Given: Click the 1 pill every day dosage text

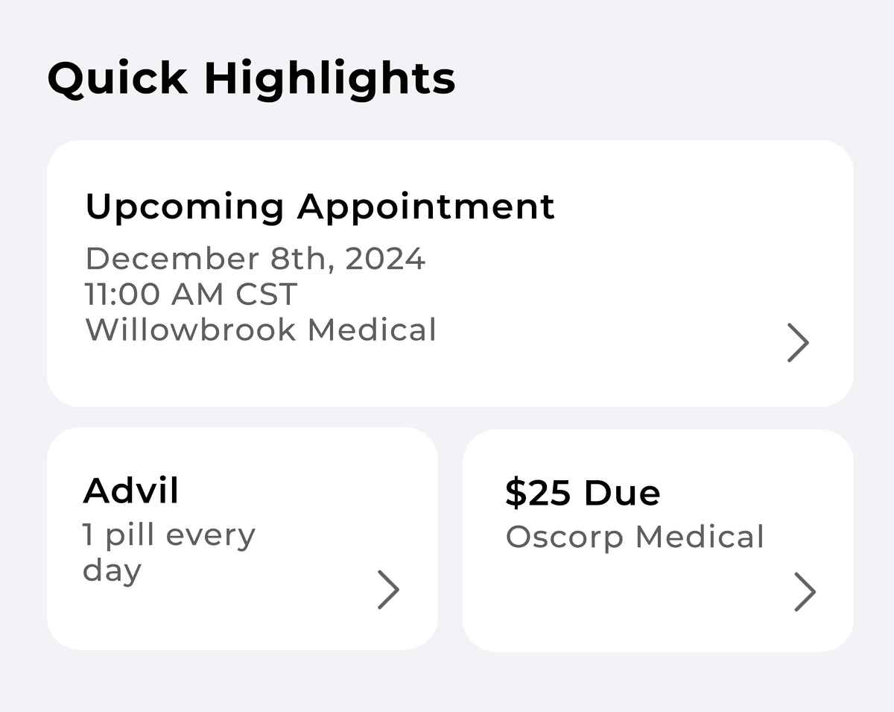Looking at the screenshot, I should coord(168,552).
